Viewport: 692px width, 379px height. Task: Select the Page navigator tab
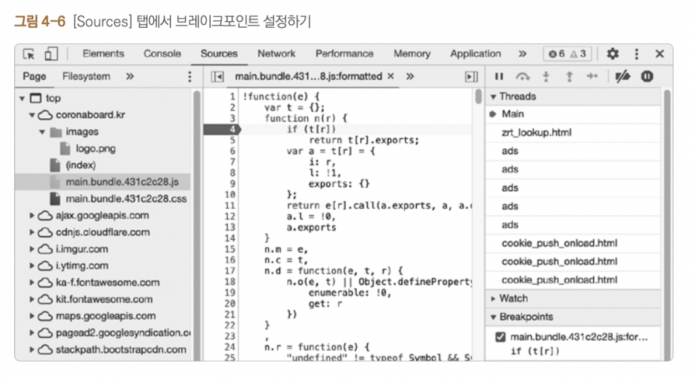34,77
